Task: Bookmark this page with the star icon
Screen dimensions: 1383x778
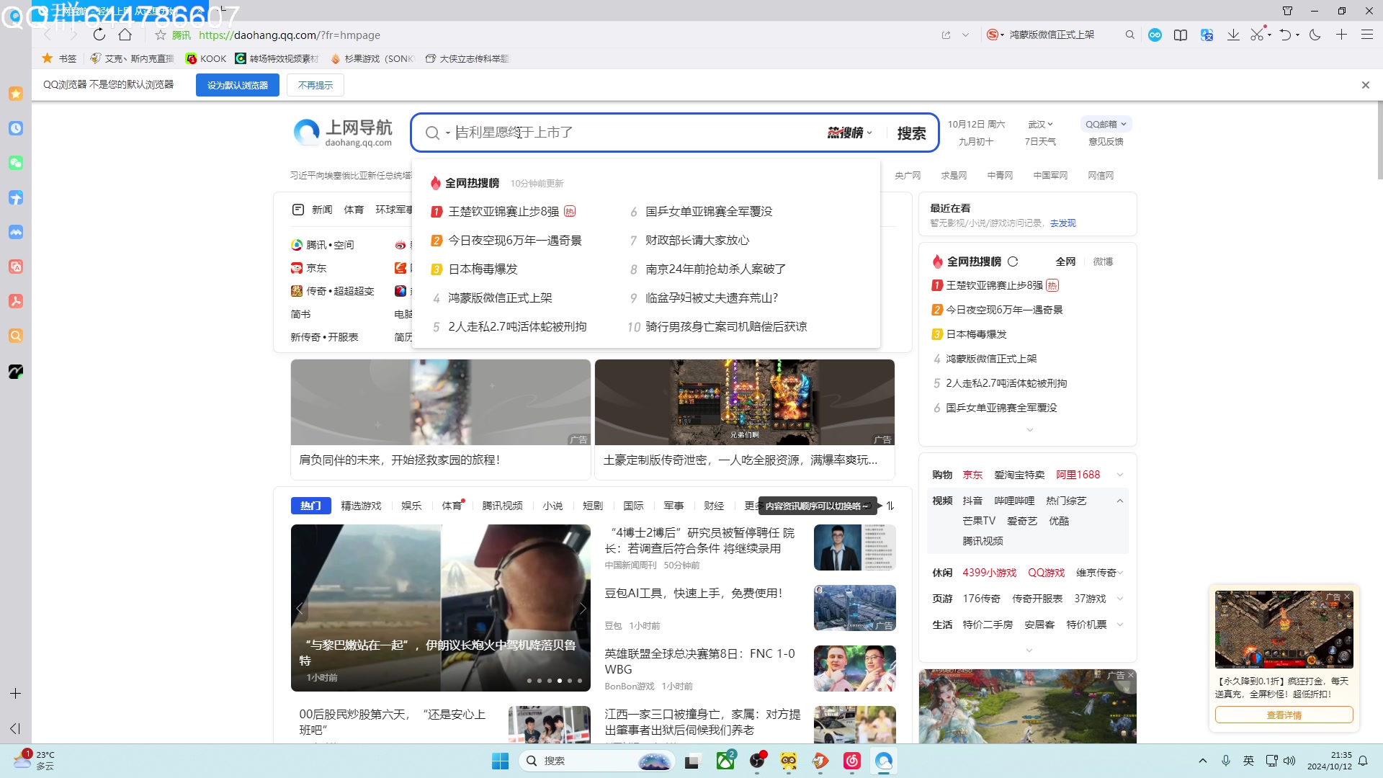Action: [x=161, y=35]
